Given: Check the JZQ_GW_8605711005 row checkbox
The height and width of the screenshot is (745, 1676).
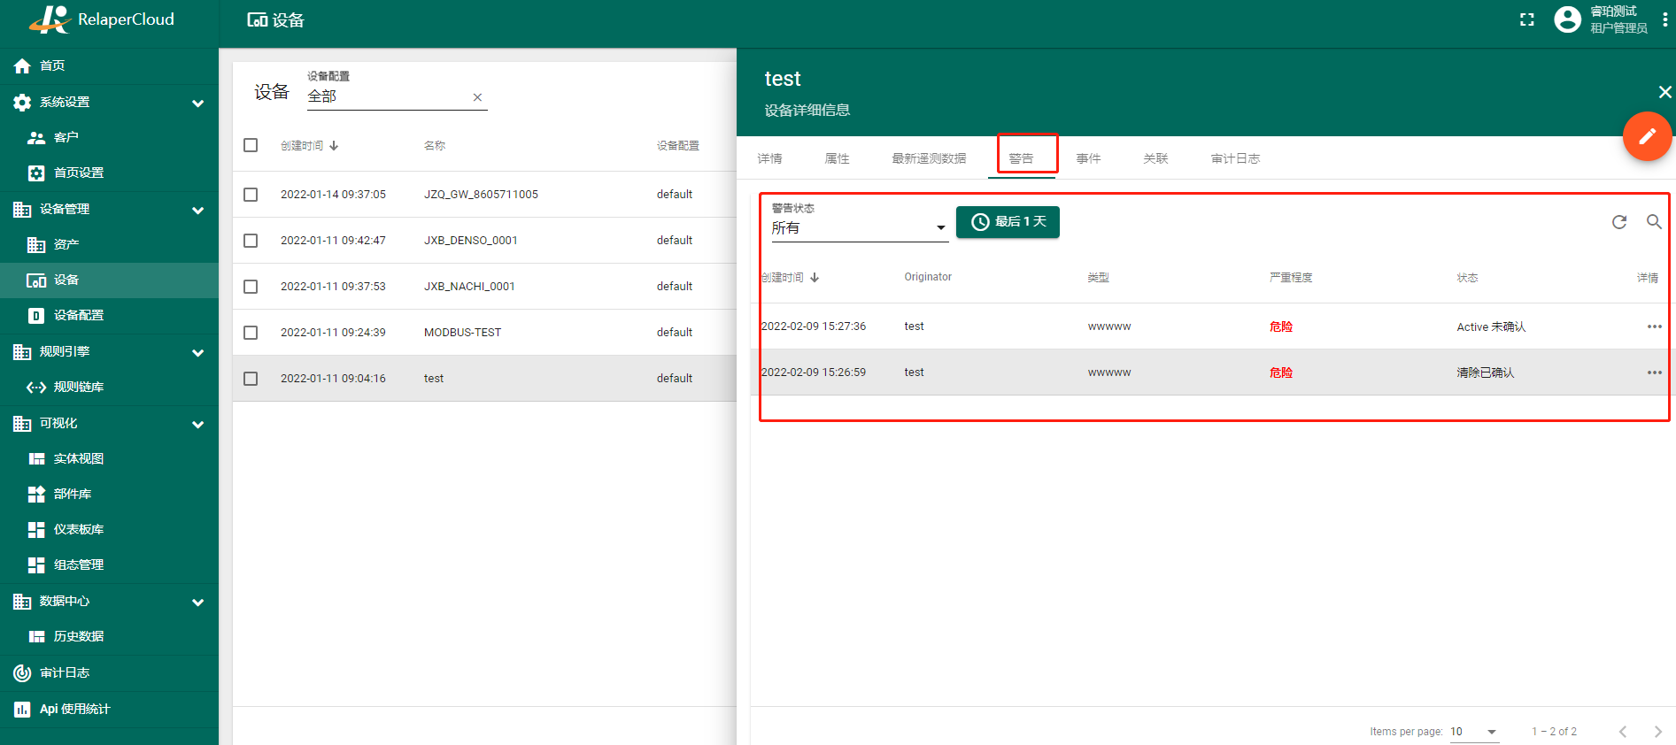Looking at the screenshot, I should click(251, 195).
